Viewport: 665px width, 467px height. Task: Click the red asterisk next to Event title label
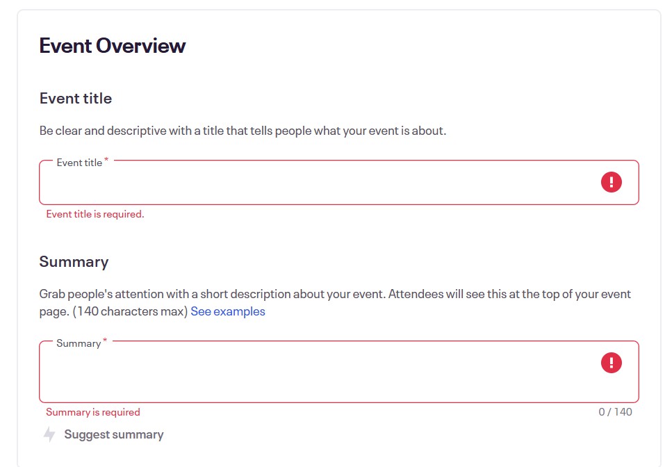click(106, 160)
